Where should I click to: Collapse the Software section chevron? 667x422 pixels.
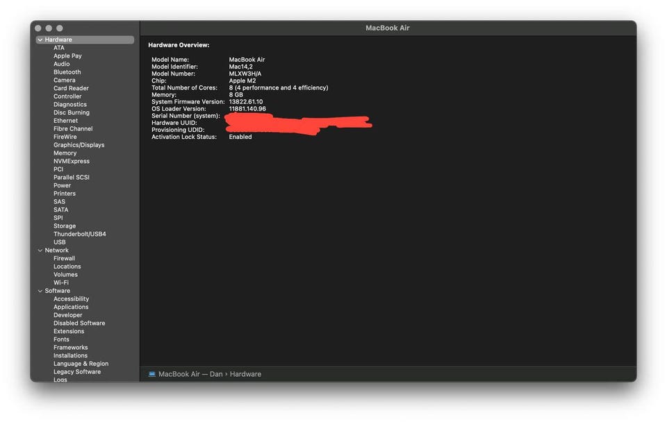(x=40, y=291)
